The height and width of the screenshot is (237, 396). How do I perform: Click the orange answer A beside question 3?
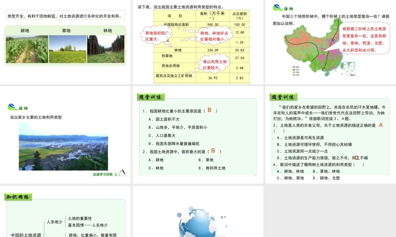[381, 125]
